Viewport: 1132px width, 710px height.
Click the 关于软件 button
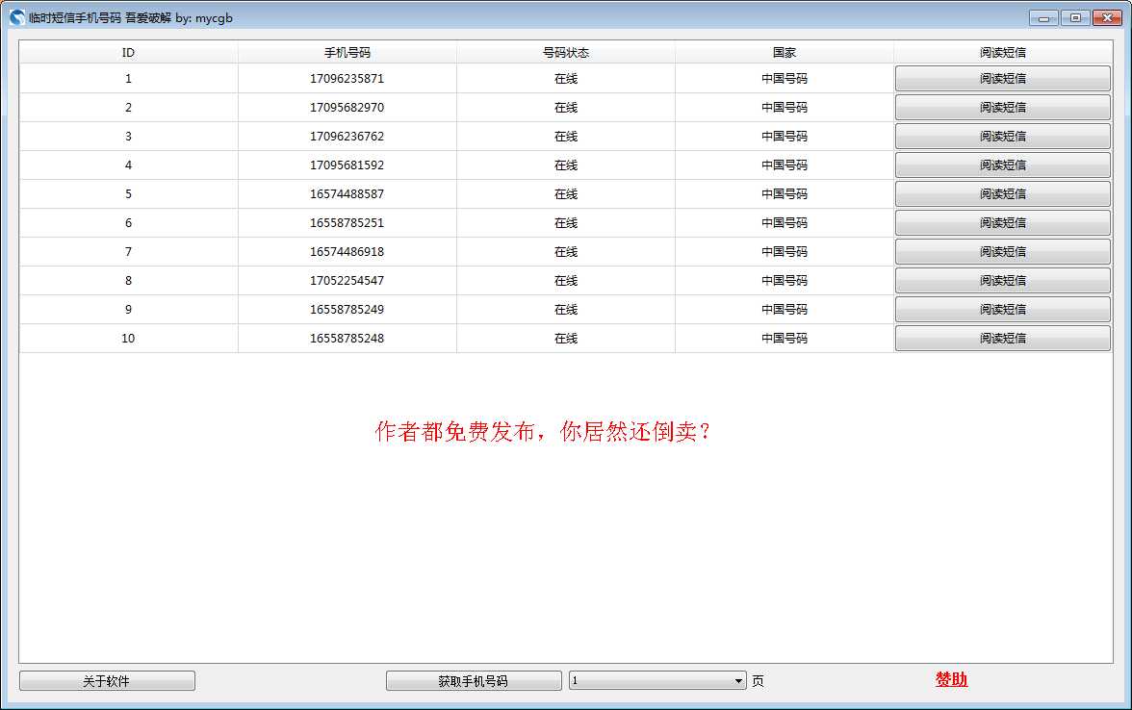(107, 680)
